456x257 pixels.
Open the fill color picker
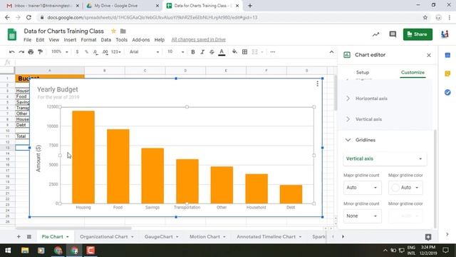[234, 52]
